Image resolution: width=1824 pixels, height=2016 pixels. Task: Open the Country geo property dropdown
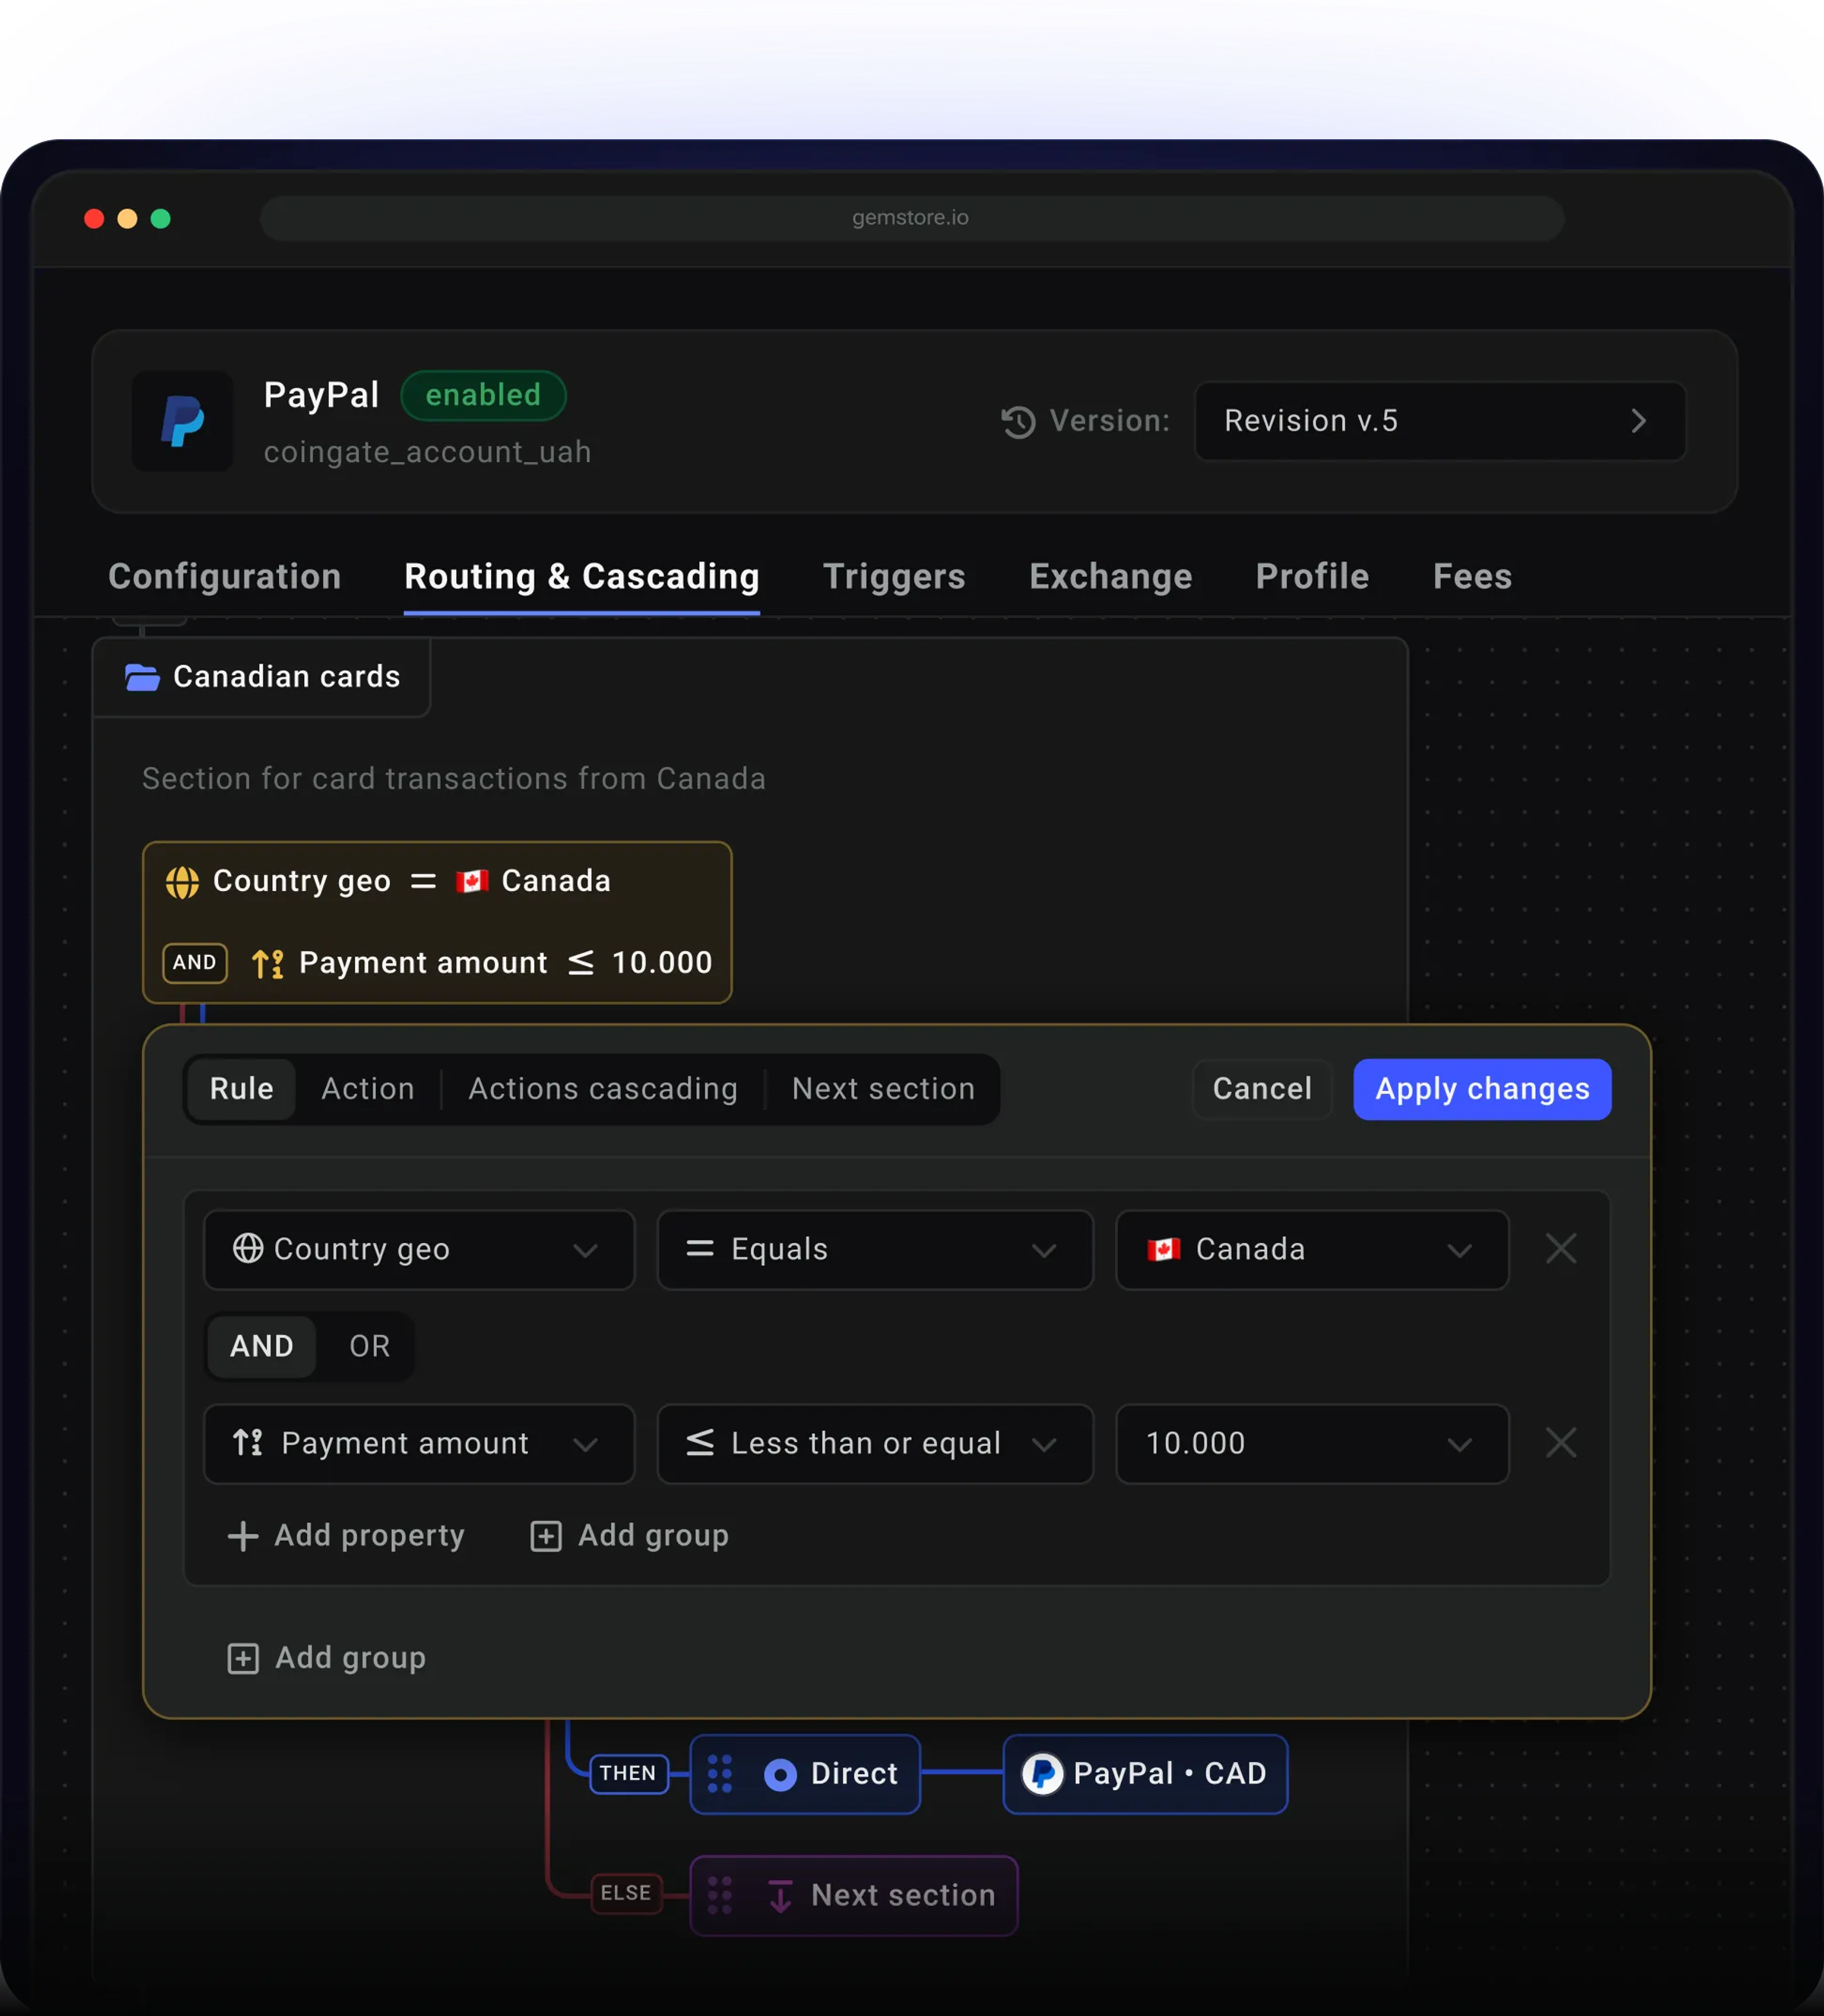tap(419, 1249)
